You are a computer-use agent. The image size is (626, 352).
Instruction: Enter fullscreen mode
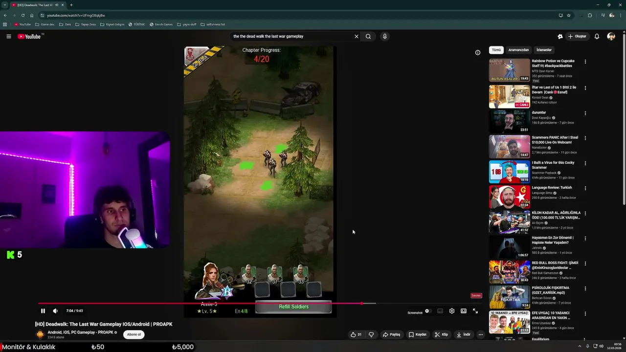point(475,311)
